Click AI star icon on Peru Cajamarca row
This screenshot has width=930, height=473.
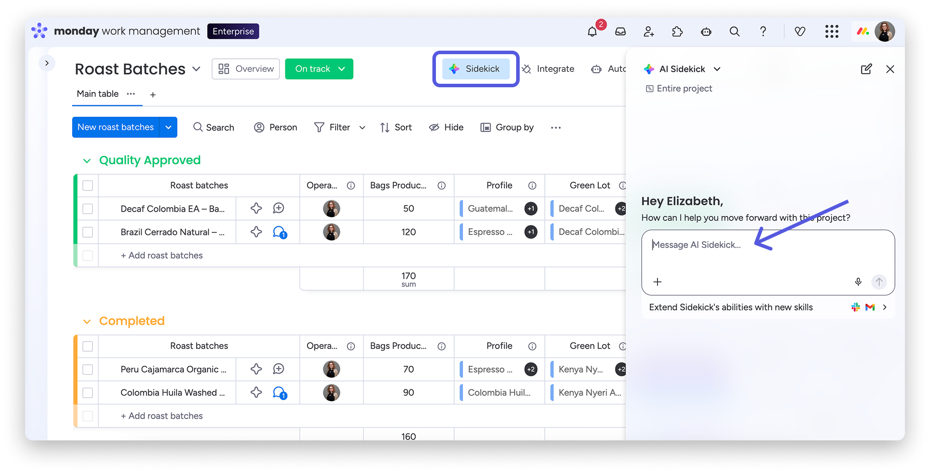click(256, 369)
